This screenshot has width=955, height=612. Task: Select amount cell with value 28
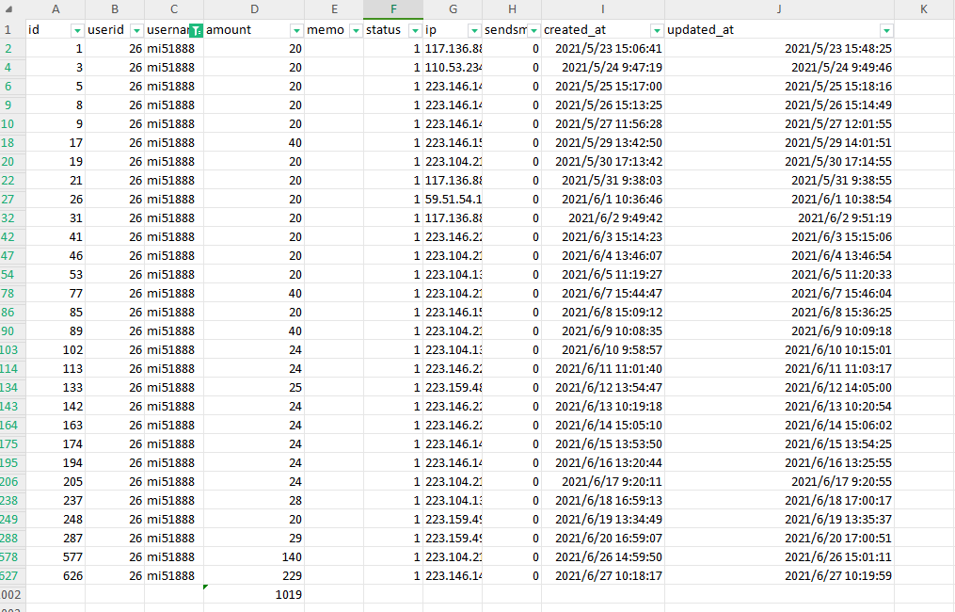click(254, 501)
